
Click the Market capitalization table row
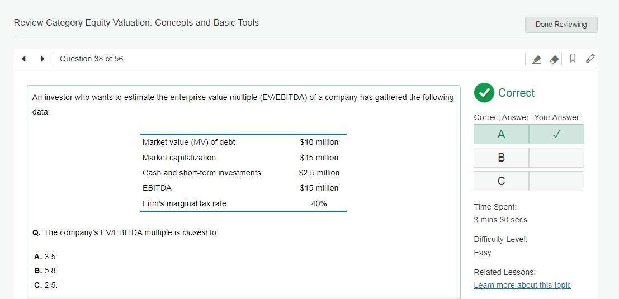(x=243, y=158)
